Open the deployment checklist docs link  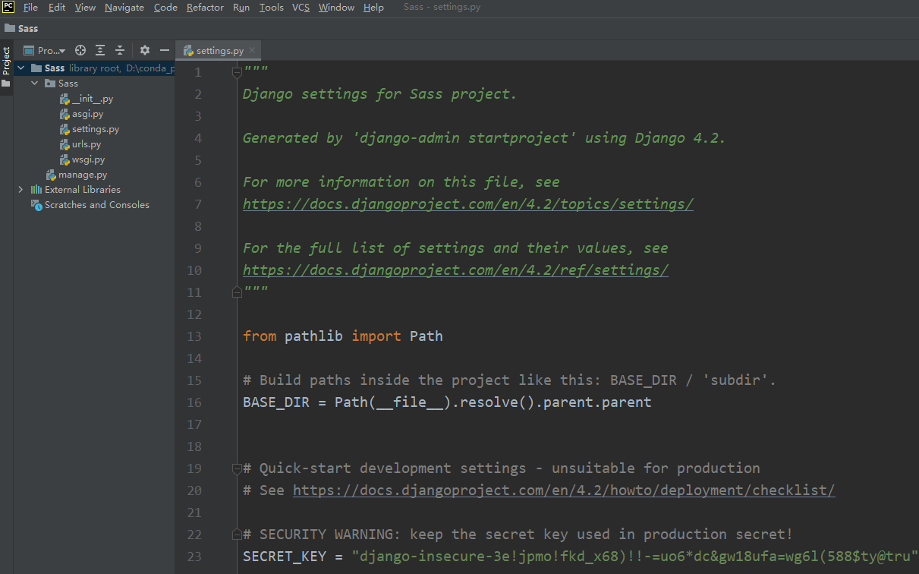click(564, 490)
